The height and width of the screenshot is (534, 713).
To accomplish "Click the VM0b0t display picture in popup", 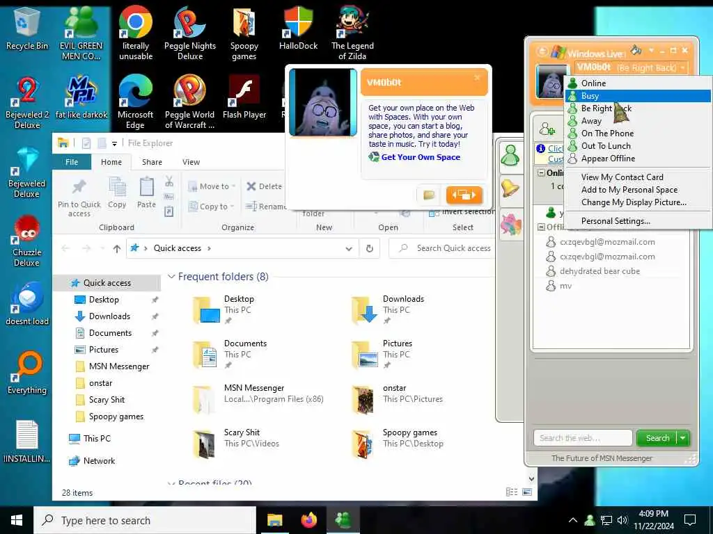I will pos(323,102).
